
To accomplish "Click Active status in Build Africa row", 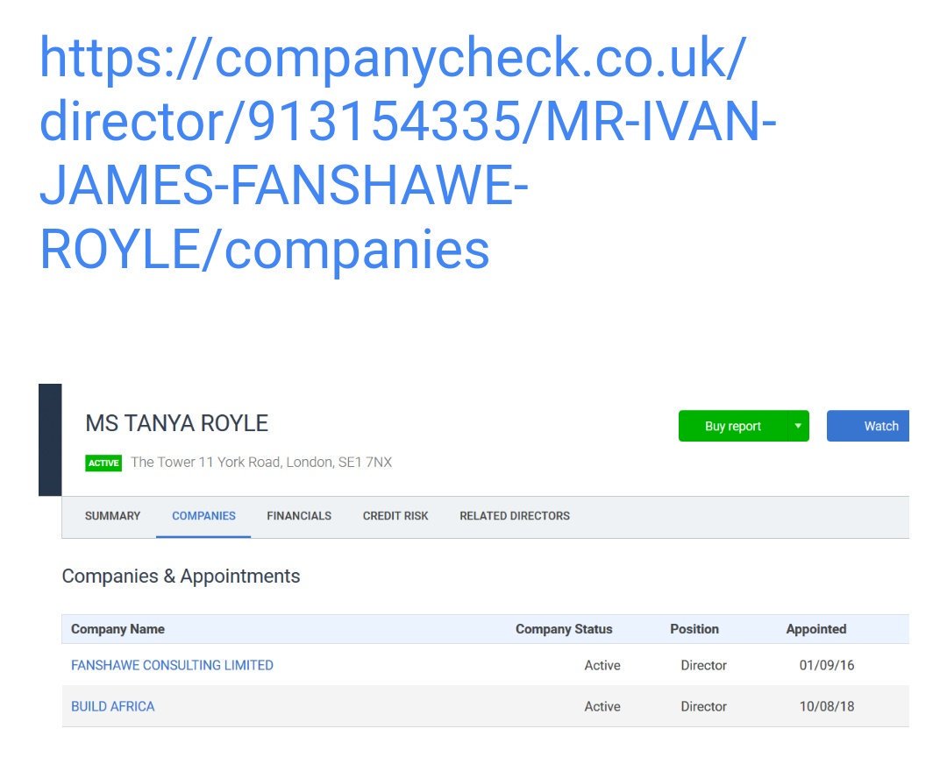I will [602, 706].
